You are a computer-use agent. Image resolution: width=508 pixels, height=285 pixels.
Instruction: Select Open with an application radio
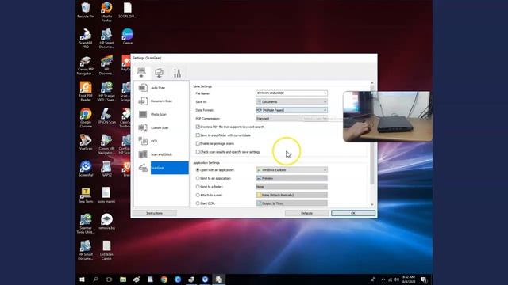click(x=198, y=170)
